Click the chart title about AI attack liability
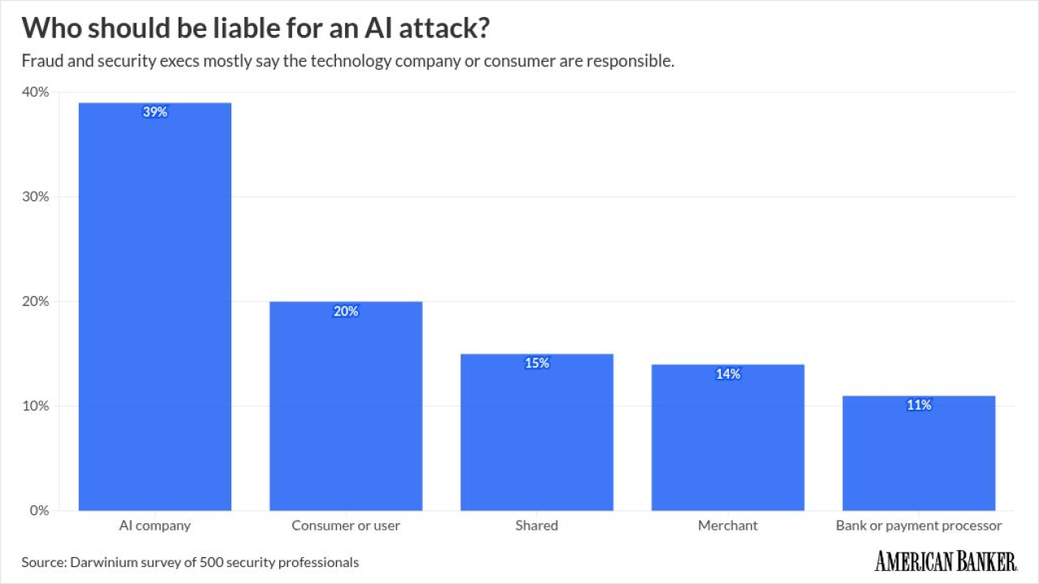This screenshot has height=584, width=1039. [x=256, y=28]
